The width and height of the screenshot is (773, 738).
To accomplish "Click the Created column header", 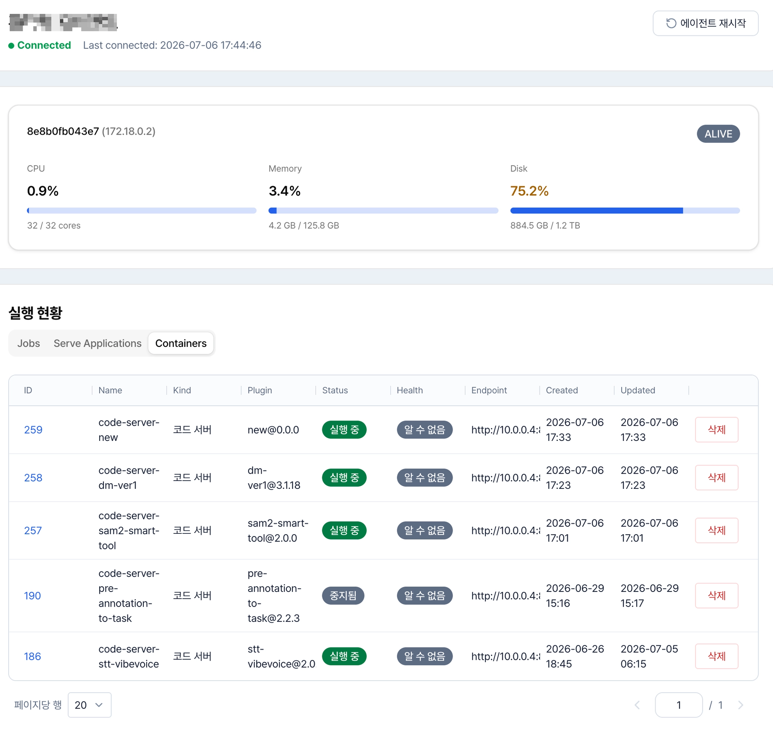I will click(x=562, y=390).
